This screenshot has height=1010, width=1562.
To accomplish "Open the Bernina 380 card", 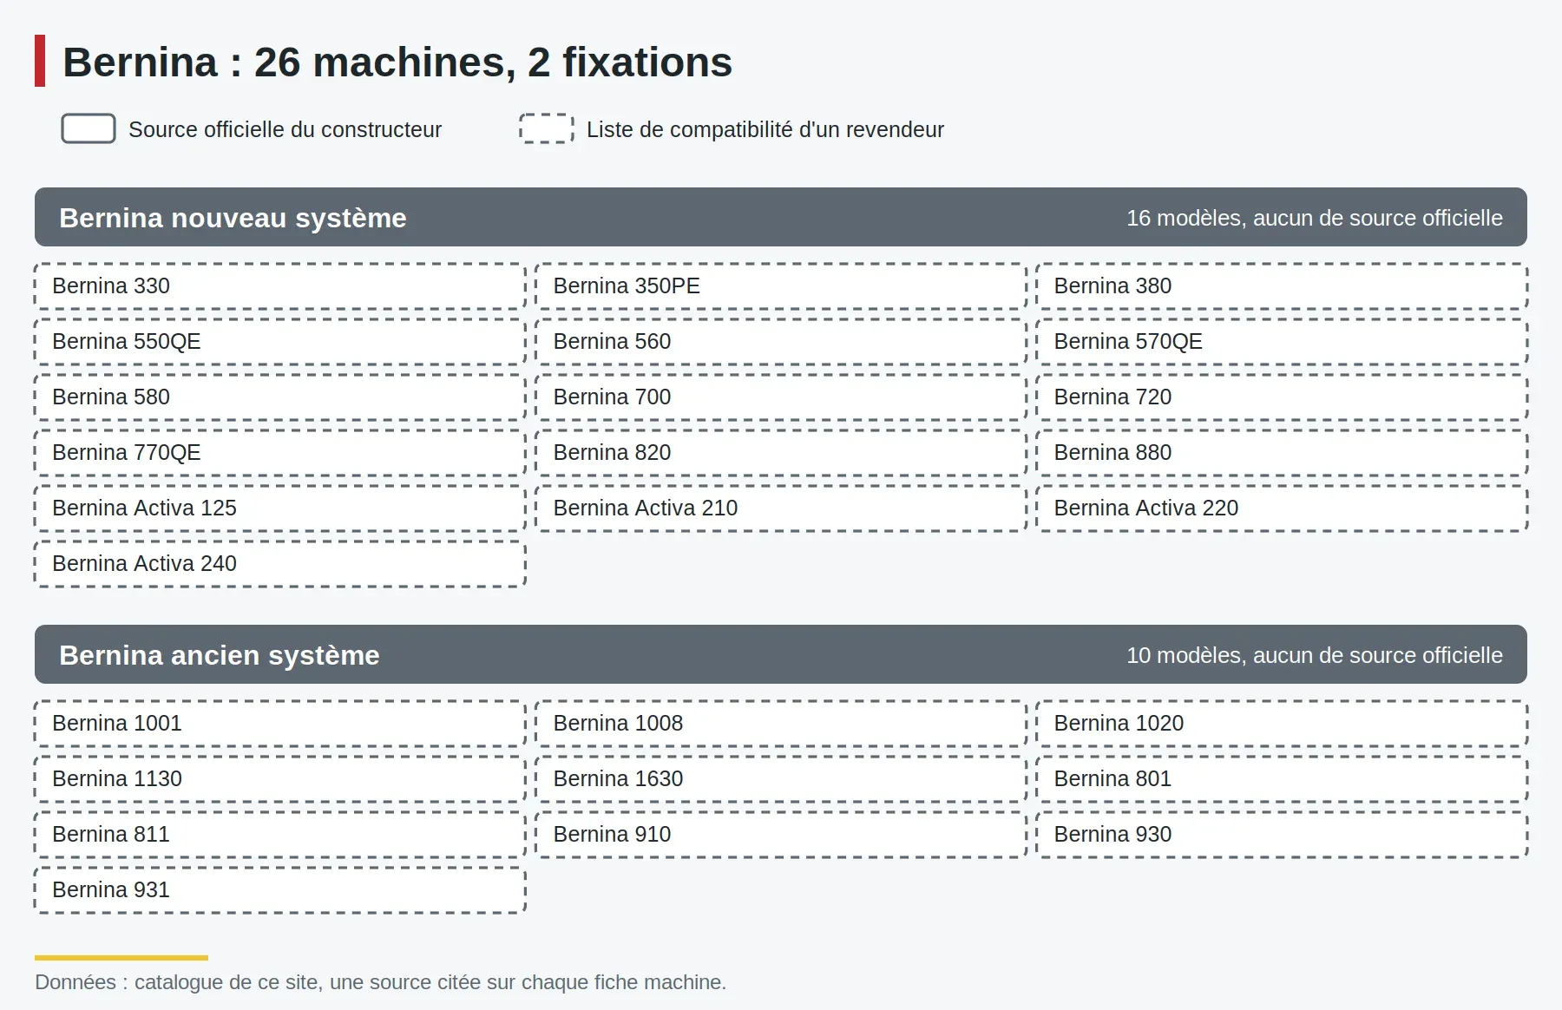I will coord(1282,286).
